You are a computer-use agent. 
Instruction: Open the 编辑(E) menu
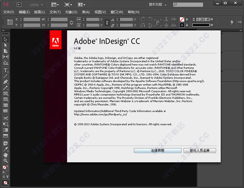coord(24,12)
